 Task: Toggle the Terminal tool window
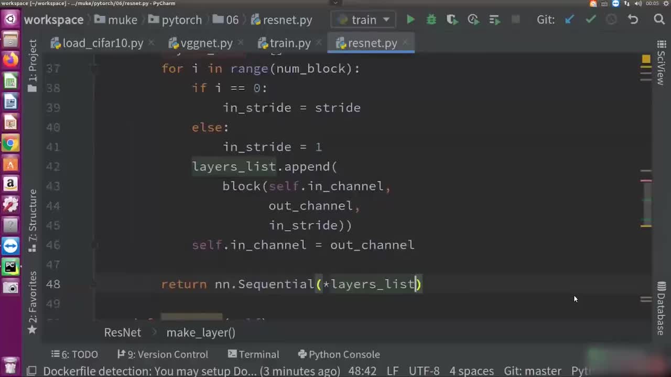[x=254, y=354]
